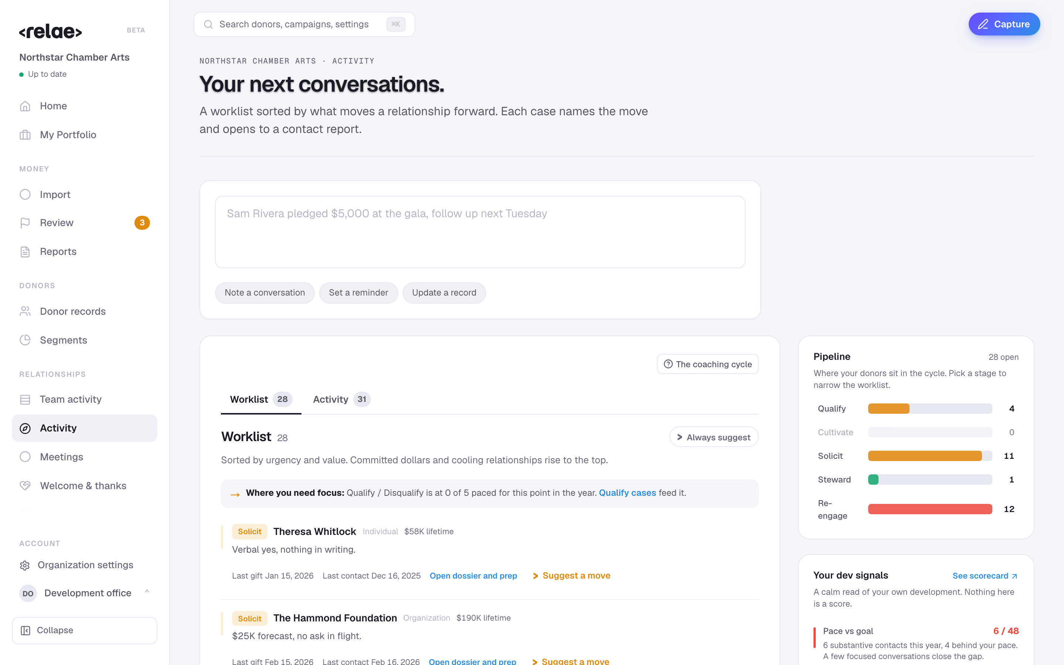Expand the Development office account menu
The image size is (1064, 665).
click(x=84, y=593)
